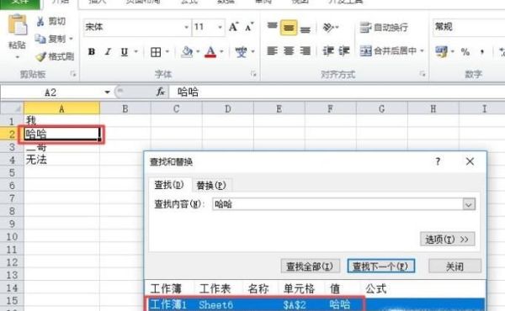Switch to the 查找 tab
The image size is (505, 311).
[169, 185]
